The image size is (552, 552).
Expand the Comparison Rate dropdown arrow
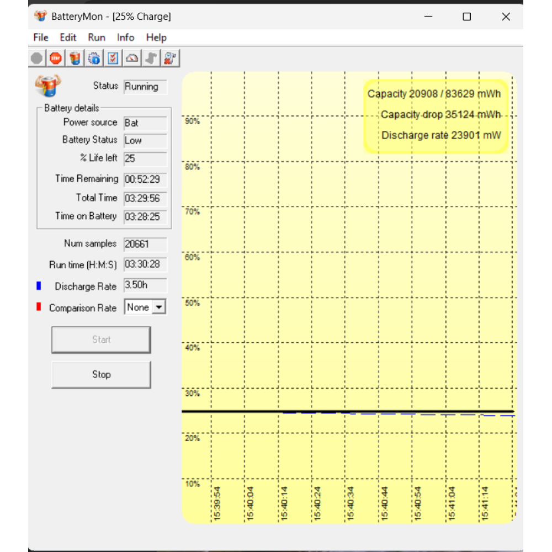click(159, 307)
